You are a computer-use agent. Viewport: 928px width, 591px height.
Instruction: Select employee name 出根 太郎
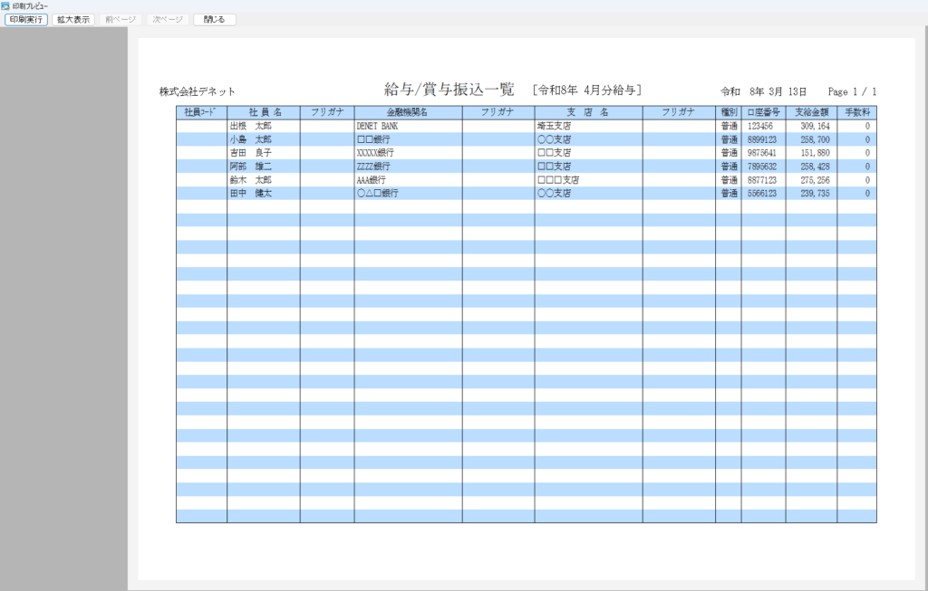[x=250, y=126]
